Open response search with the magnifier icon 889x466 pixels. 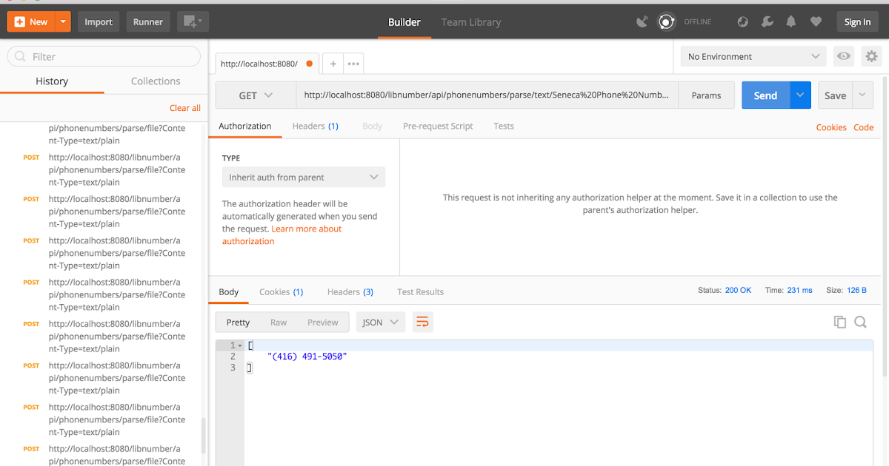[860, 322]
